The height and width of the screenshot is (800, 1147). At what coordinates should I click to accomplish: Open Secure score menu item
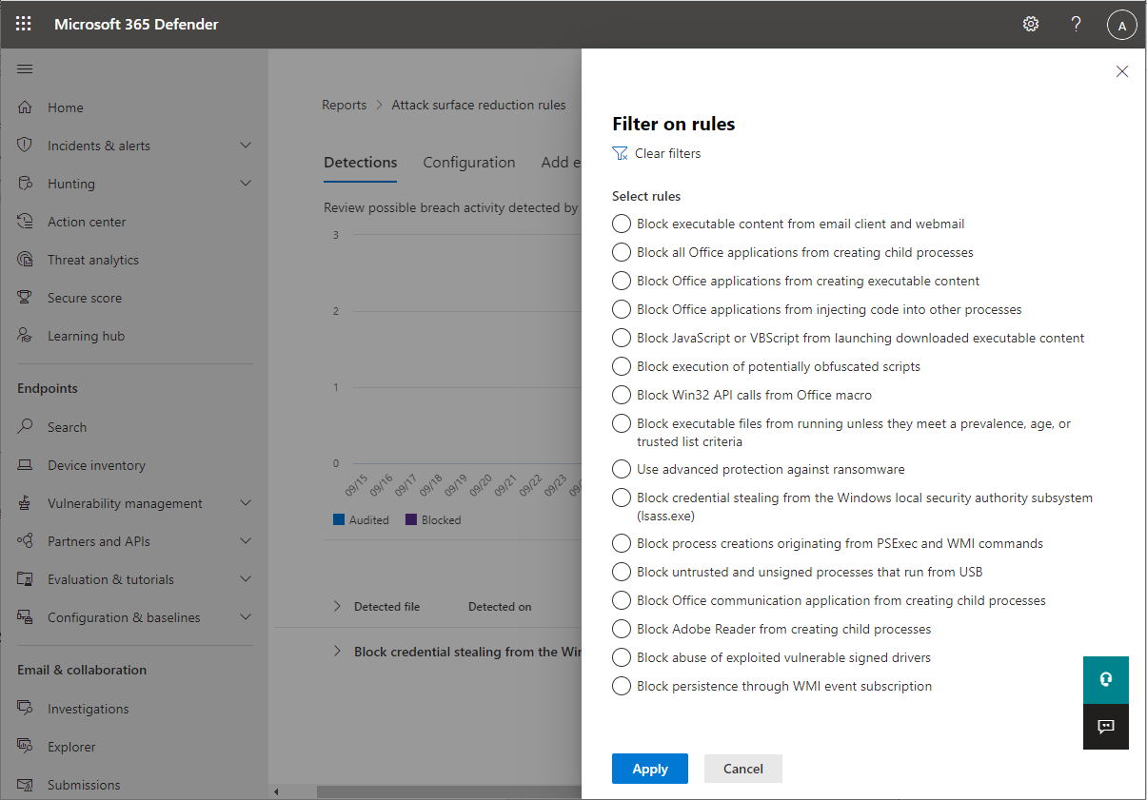pos(85,298)
